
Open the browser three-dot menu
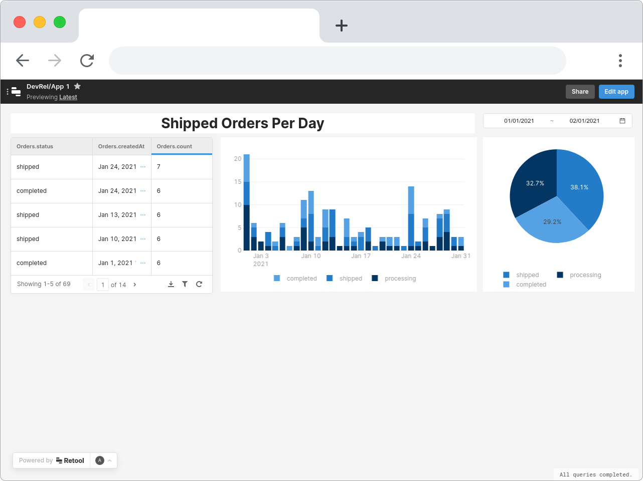(620, 60)
